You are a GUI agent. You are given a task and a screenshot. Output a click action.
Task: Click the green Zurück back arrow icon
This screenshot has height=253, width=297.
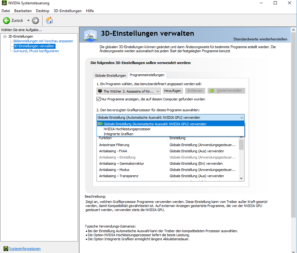[x=7, y=21]
